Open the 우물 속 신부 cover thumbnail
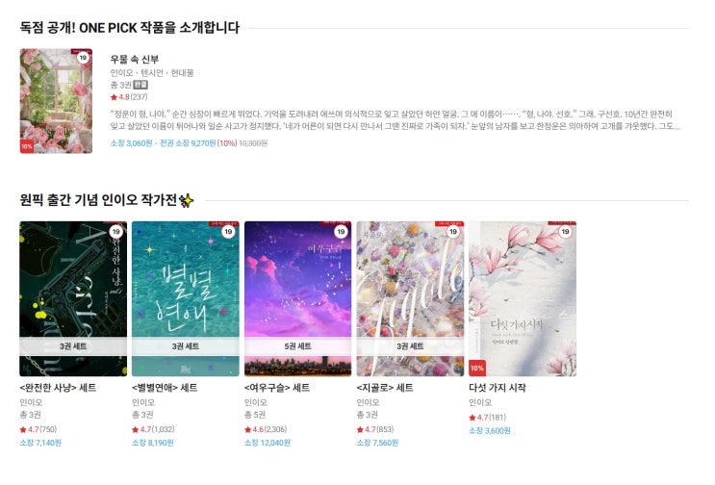Image resolution: width=715 pixels, height=485 pixels. pyautogui.click(x=56, y=101)
